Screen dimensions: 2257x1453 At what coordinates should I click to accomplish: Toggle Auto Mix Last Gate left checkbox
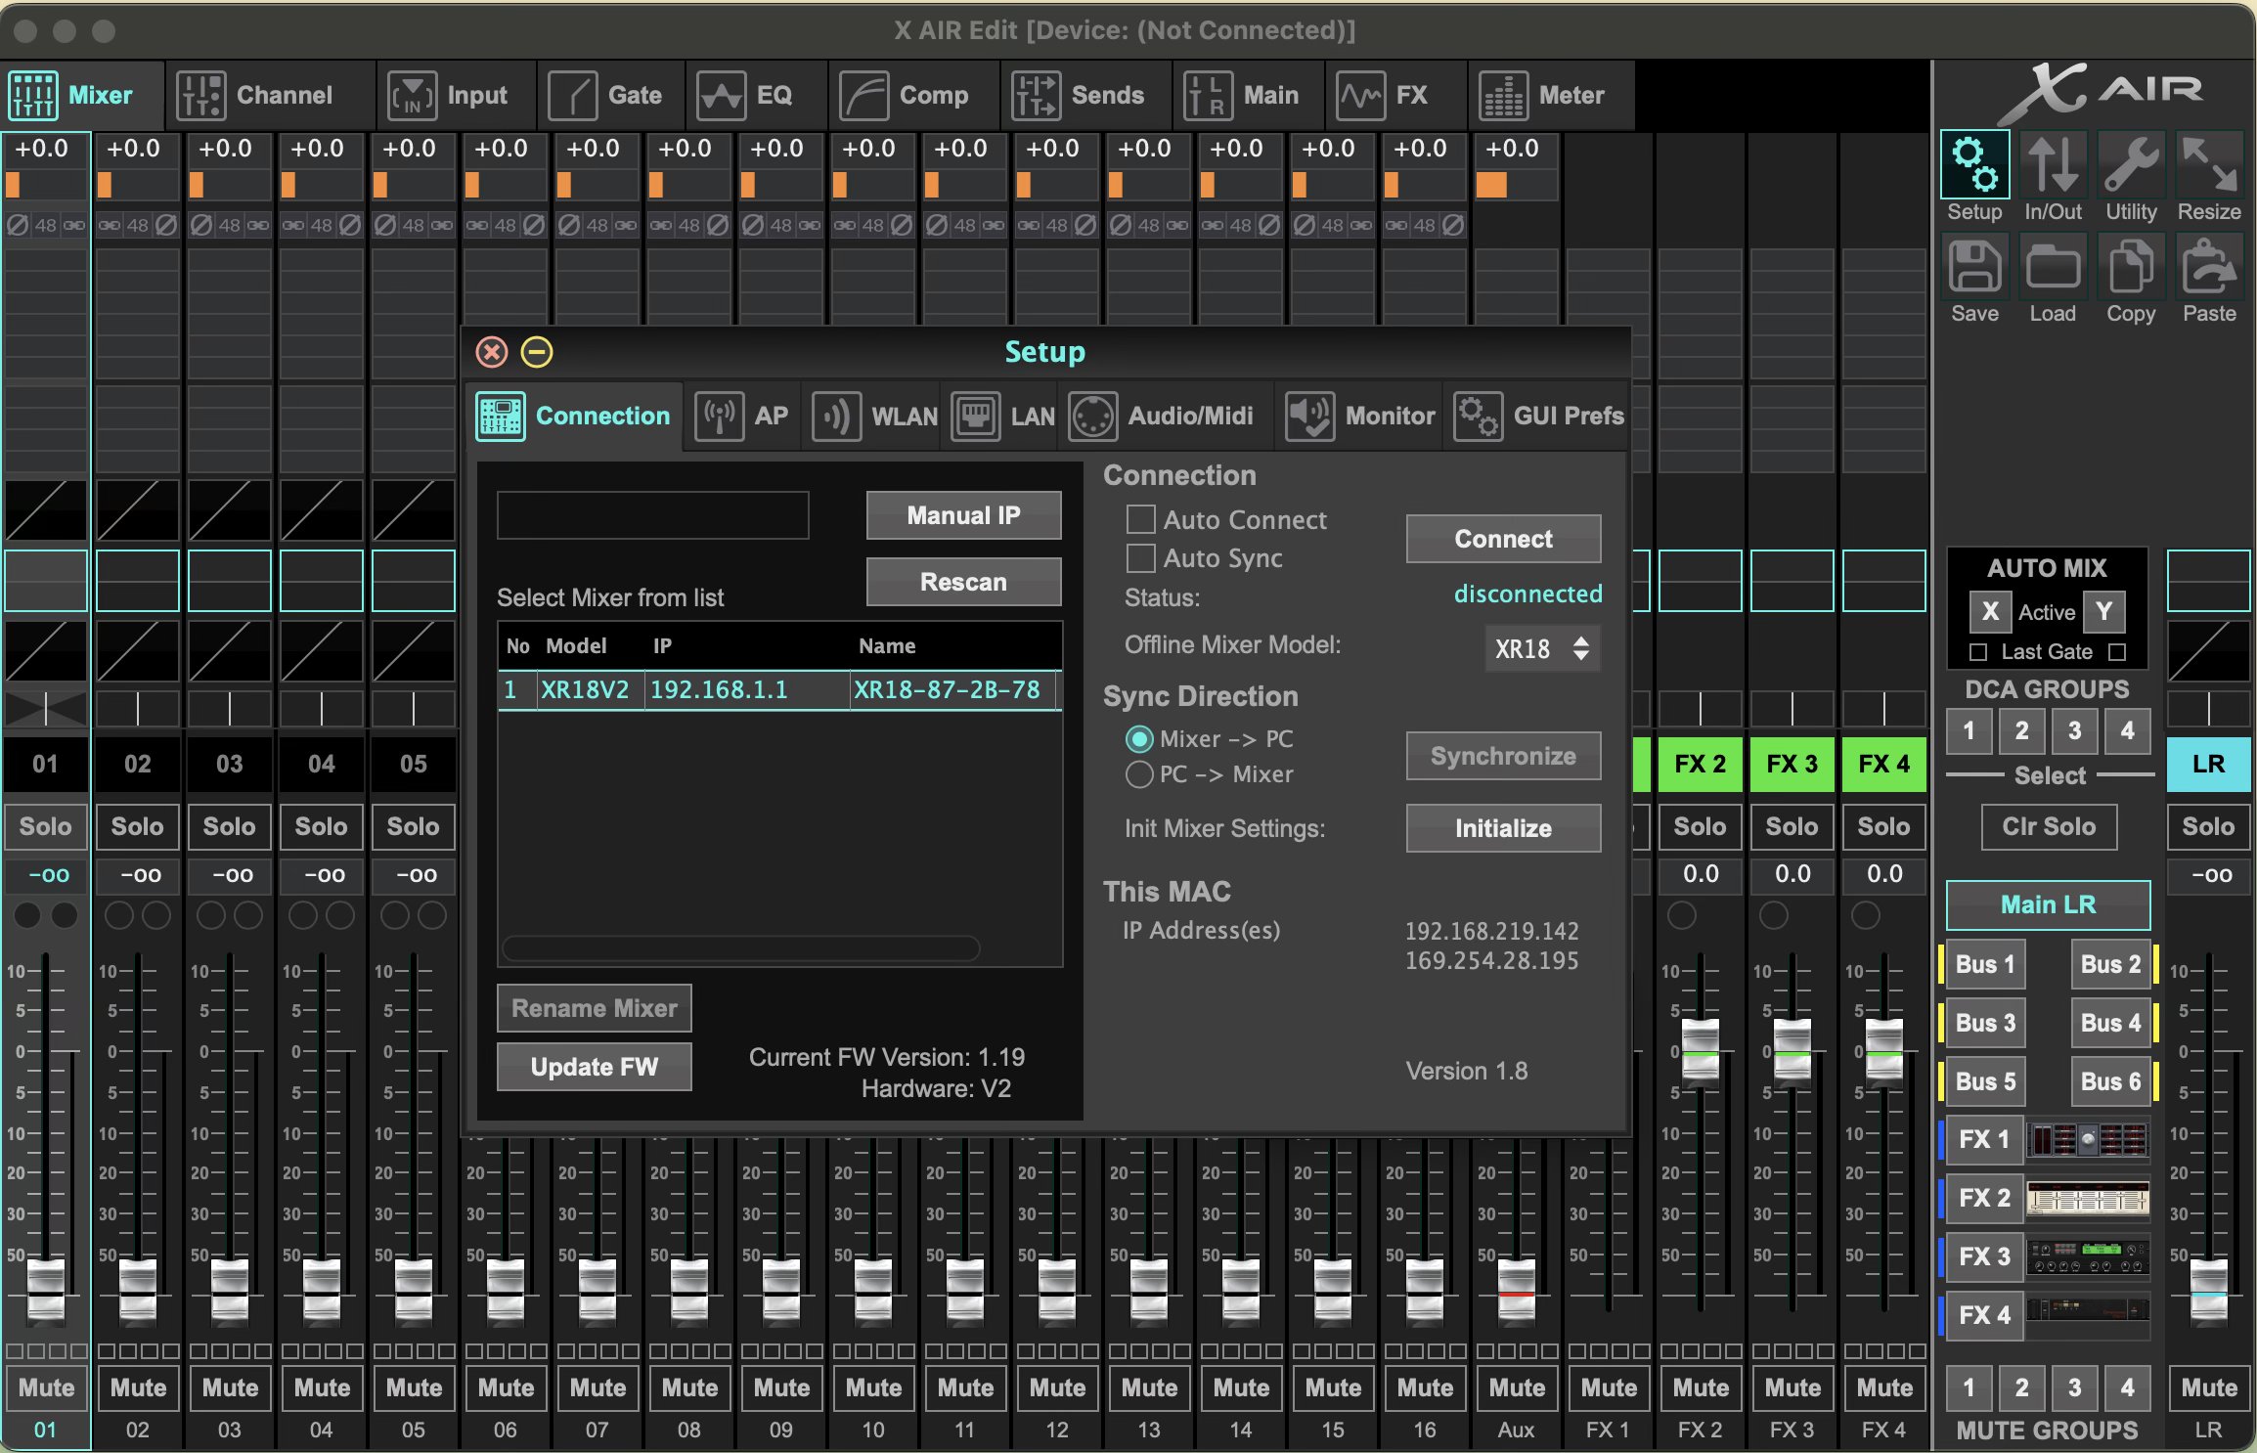point(1978,652)
